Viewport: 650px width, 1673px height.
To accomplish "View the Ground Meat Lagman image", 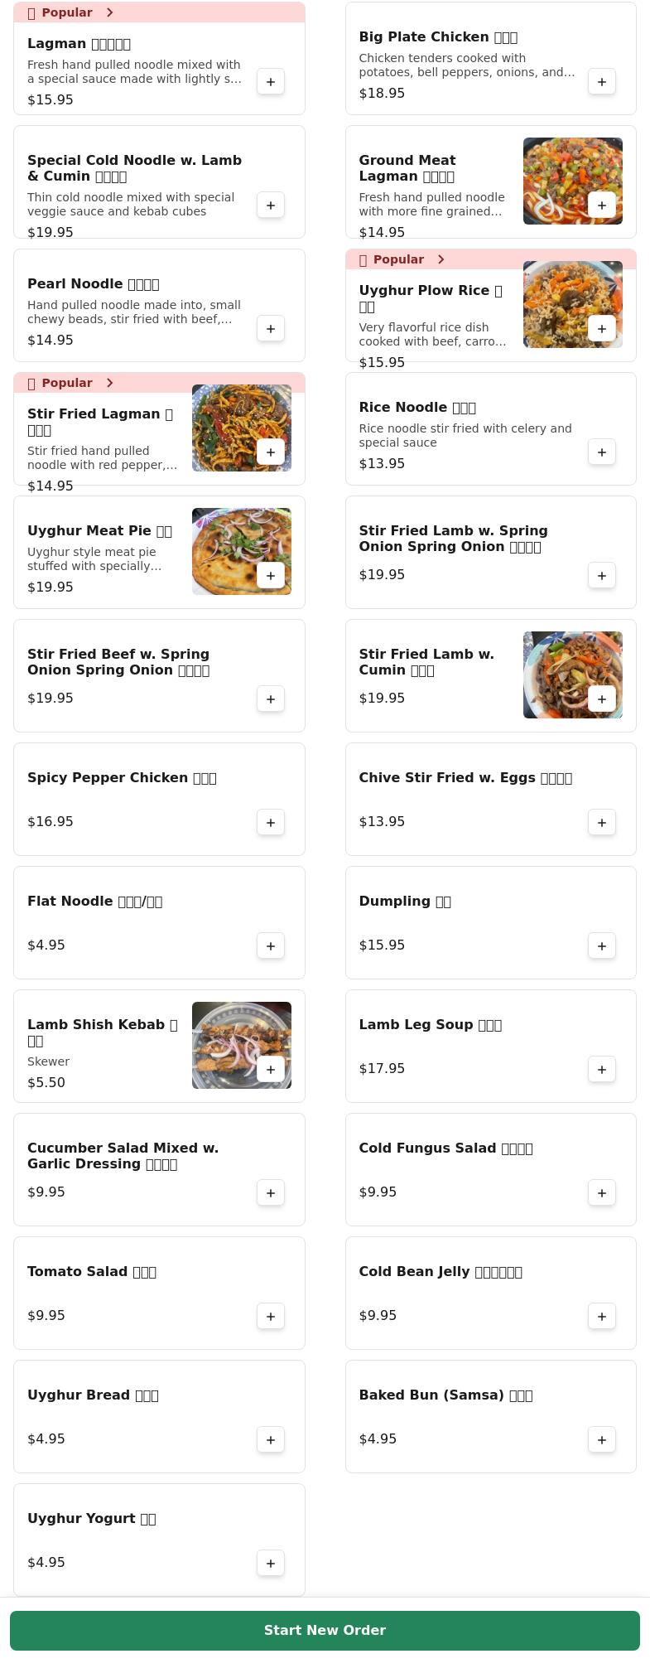I will (x=573, y=181).
